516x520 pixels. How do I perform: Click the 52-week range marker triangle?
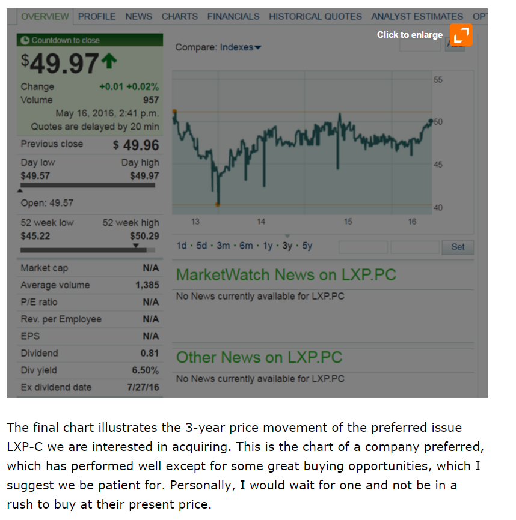coord(137,246)
